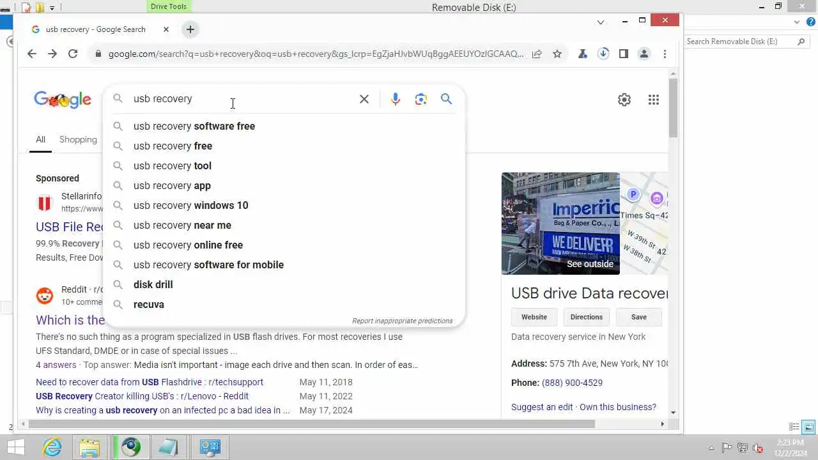Open Chrome tab search chevron
The width and height of the screenshot is (818, 460).
[x=601, y=22]
